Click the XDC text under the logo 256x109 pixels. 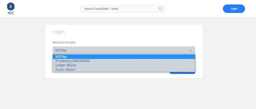pyautogui.click(x=11, y=13)
